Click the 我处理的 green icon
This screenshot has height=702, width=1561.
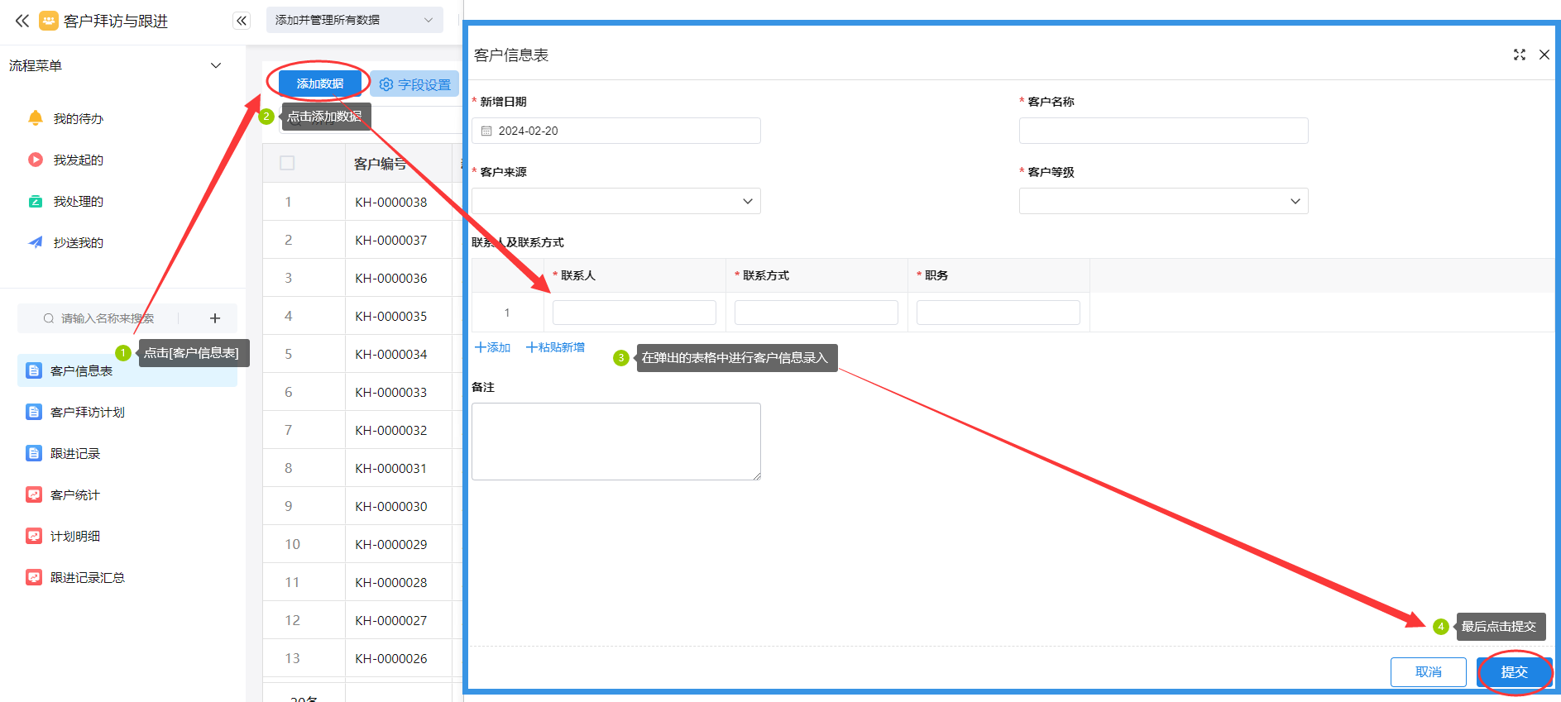click(x=36, y=201)
